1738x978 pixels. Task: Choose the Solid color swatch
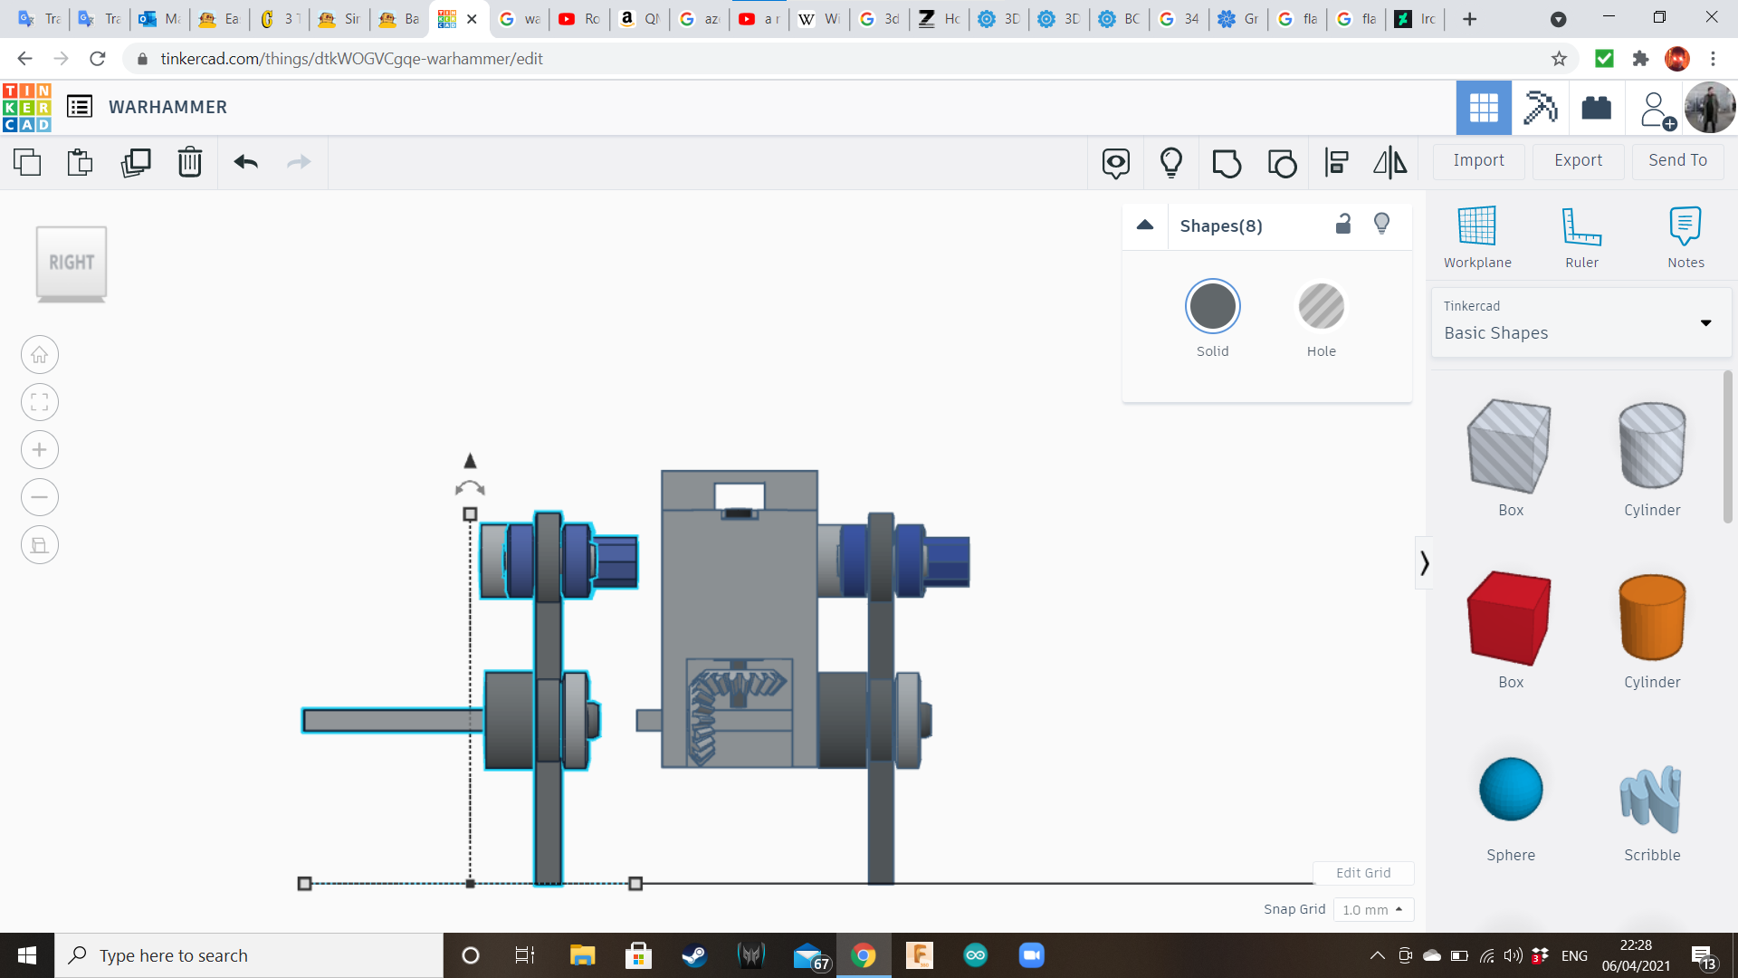pos(1212,307)
